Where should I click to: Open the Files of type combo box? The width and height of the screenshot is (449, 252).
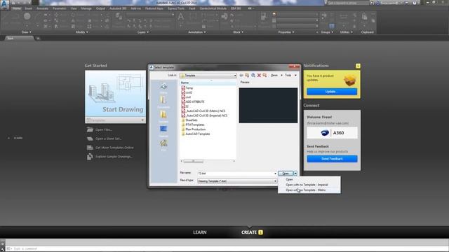237,181
